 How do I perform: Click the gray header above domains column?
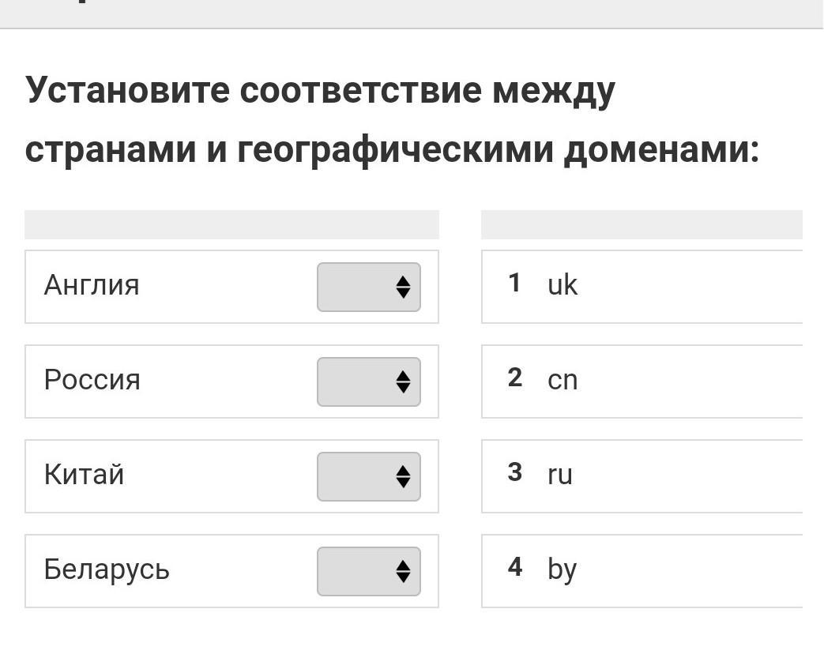[642, 224]
